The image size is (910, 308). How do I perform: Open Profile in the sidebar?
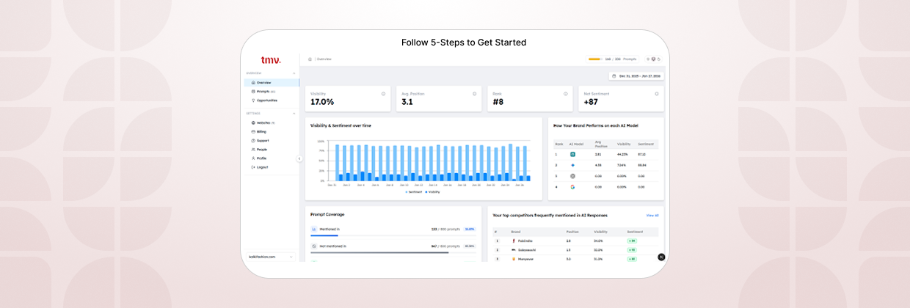pos(272,158)
